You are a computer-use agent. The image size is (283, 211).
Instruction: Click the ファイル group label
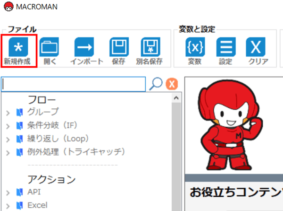coord(22,29)
